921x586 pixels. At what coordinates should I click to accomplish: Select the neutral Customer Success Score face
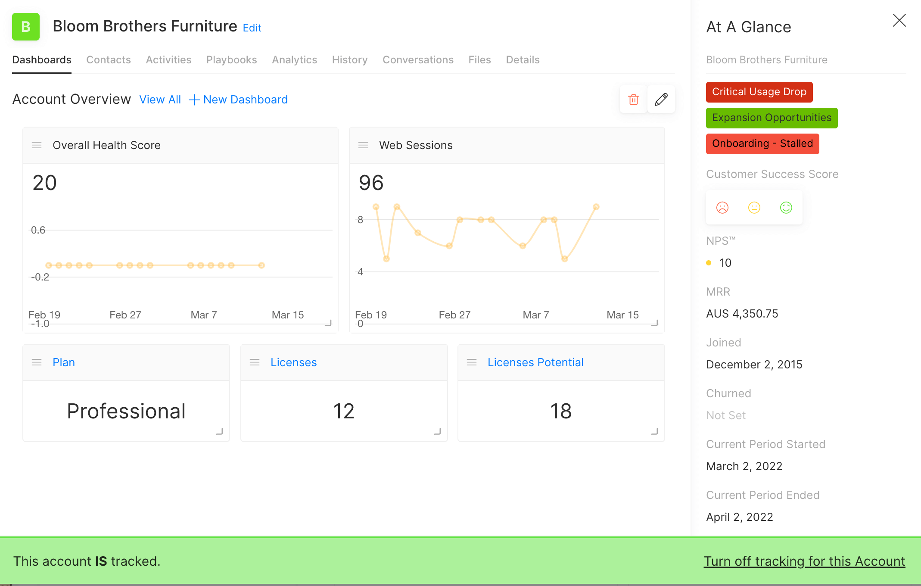coord(754,207)
